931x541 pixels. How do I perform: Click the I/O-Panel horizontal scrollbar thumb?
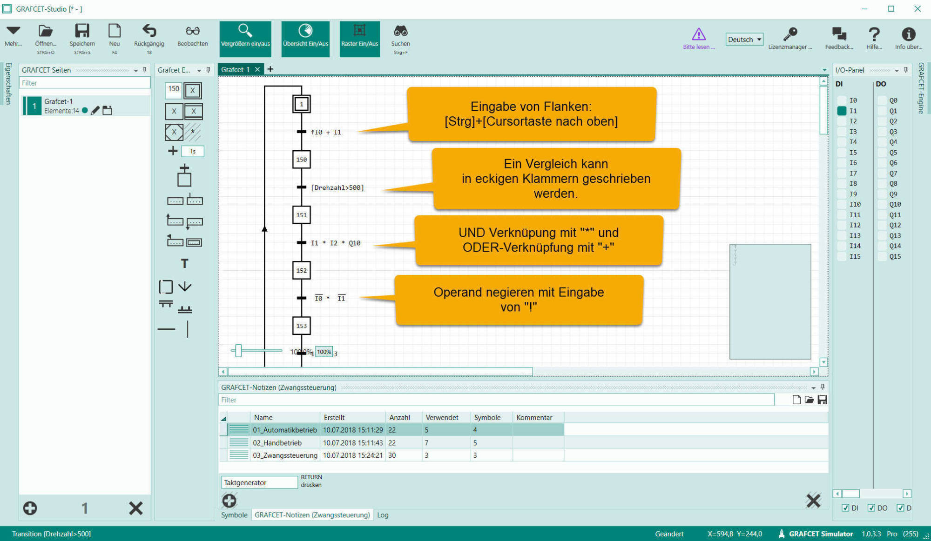tap(851, 494)
